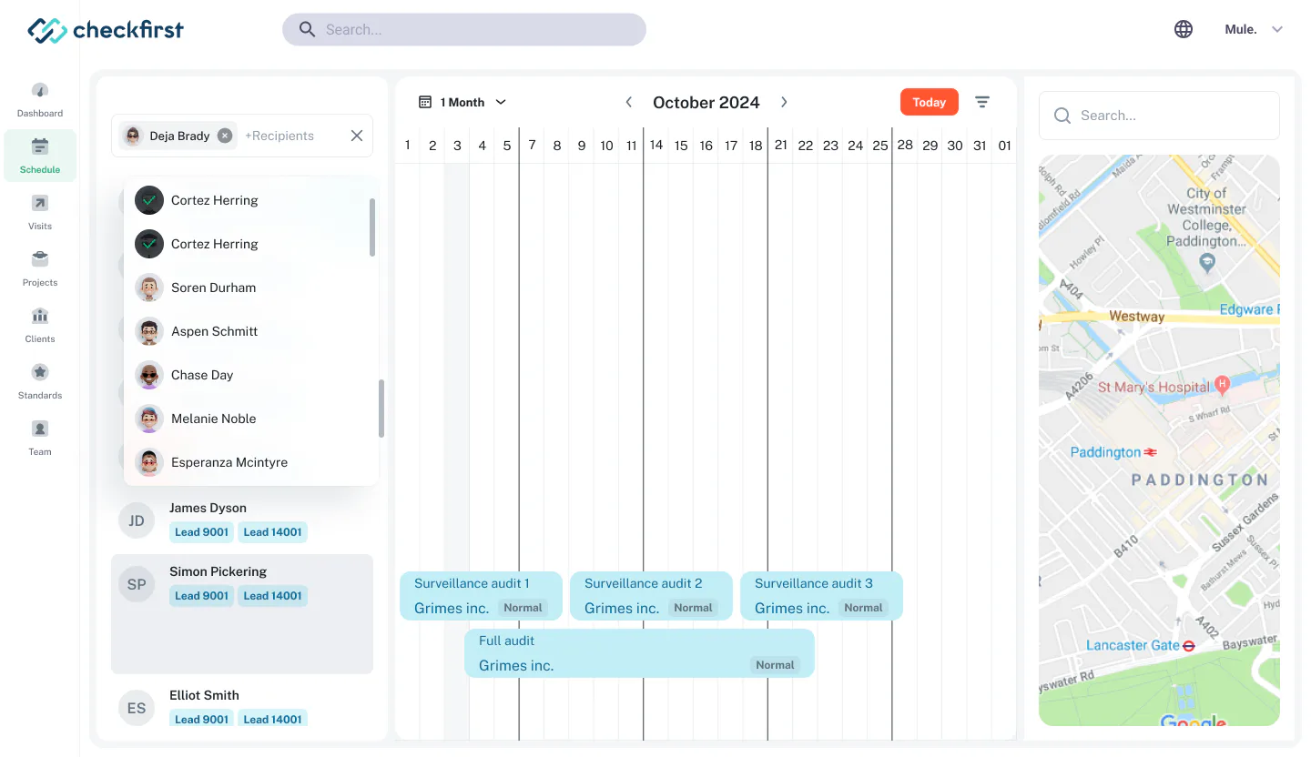This screenshot has height=757, width=1311.
Task: Select James Dyson in the team list
Action: coord(242,520)
